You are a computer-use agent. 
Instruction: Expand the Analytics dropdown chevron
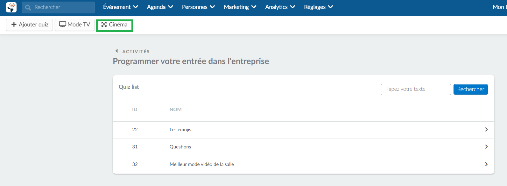pyautogui.click(x=292, y=7)
